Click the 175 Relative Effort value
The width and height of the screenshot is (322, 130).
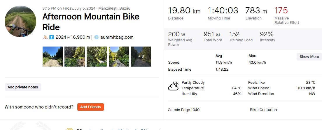[x=281, y=10]
